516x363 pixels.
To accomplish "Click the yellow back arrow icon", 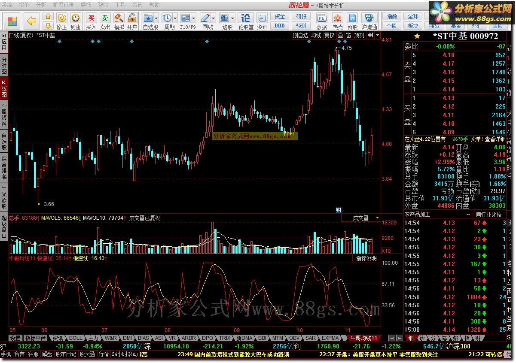I will (31, 20).
